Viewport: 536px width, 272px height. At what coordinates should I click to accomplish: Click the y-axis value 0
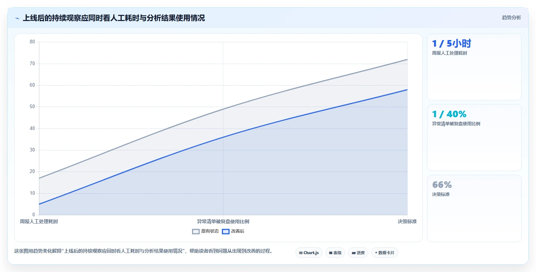pos(34,215)
